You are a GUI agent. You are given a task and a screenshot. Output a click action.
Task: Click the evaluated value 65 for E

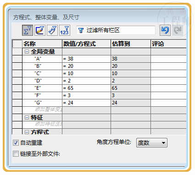click(131, 88)
